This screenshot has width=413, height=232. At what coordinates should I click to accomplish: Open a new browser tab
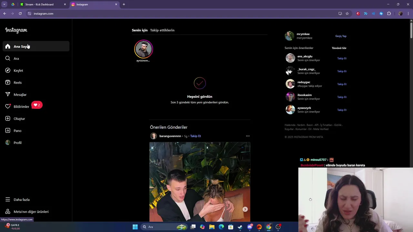[124, 5]
